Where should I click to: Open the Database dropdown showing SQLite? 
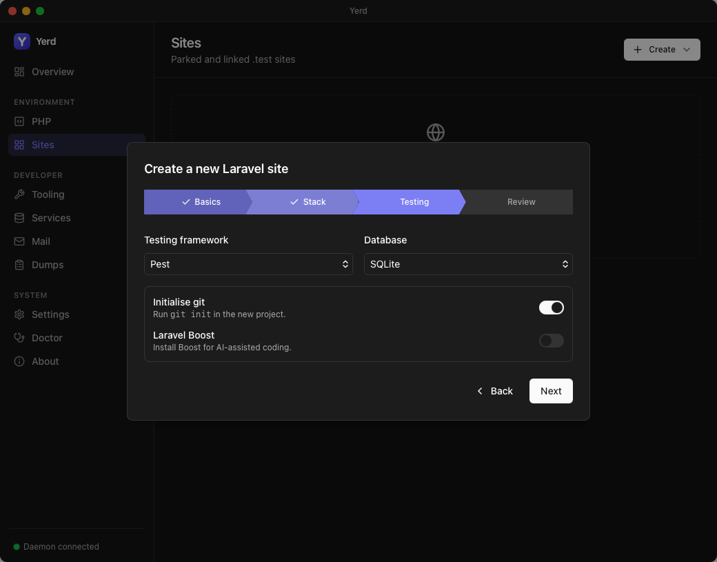468,264
